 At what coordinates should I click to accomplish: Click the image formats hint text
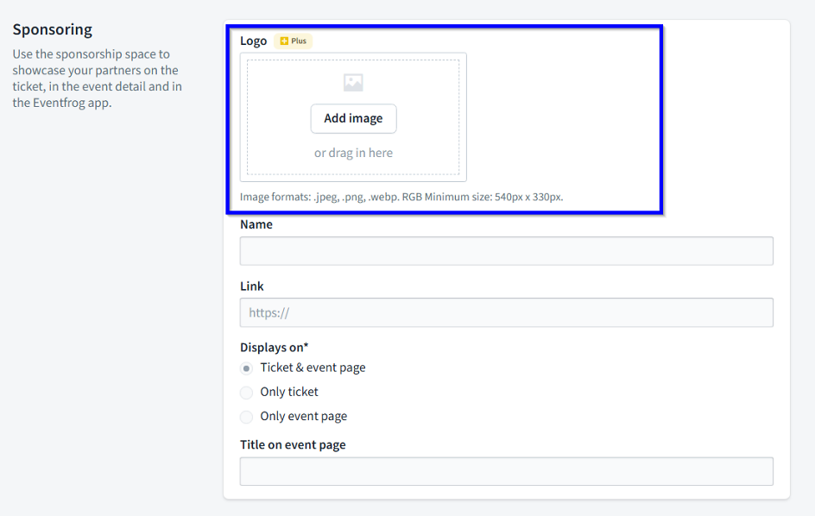pos(401,197)
